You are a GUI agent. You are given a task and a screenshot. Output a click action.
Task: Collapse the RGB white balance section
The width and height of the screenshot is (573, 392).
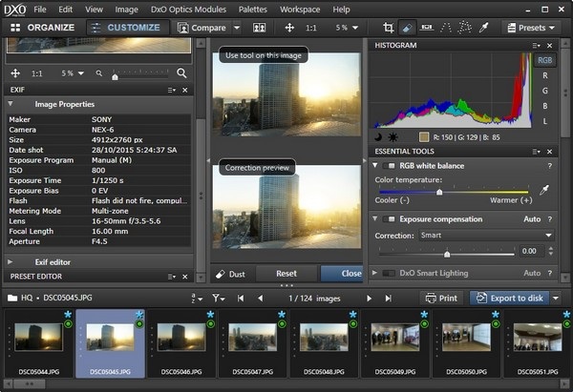point(375,166)
